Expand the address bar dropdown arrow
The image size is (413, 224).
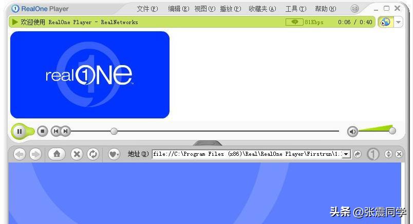[346, 154]
